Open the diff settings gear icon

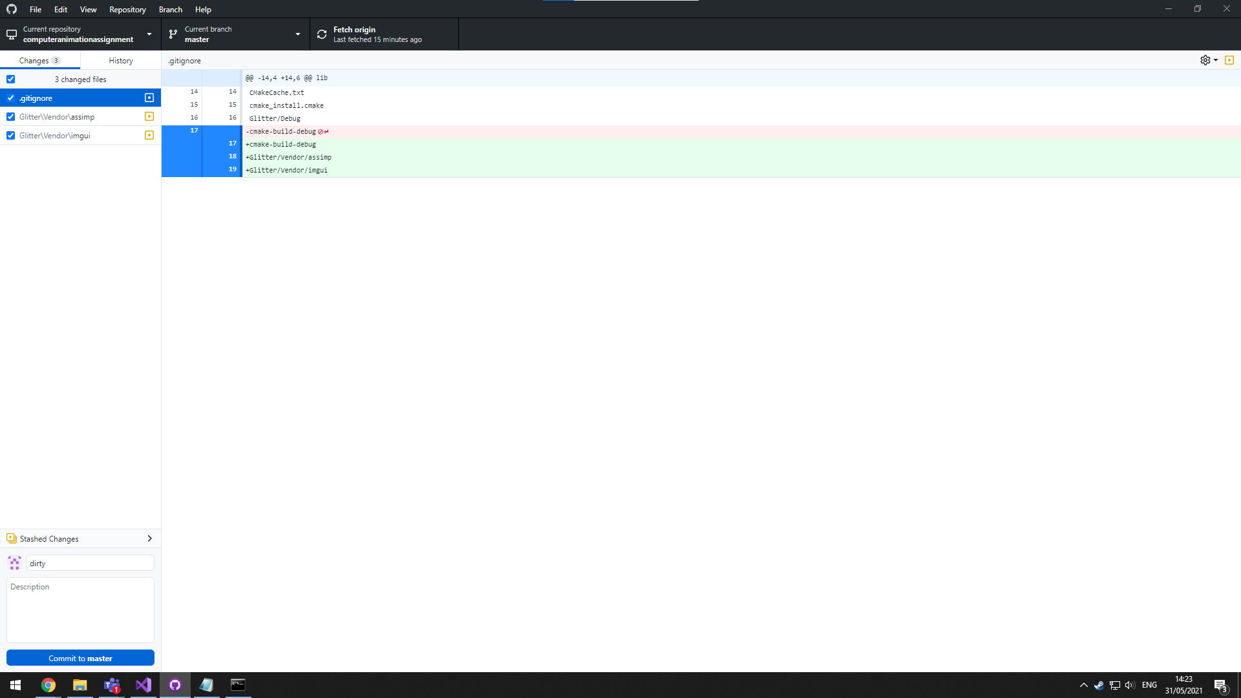[x=1205, y=60]
